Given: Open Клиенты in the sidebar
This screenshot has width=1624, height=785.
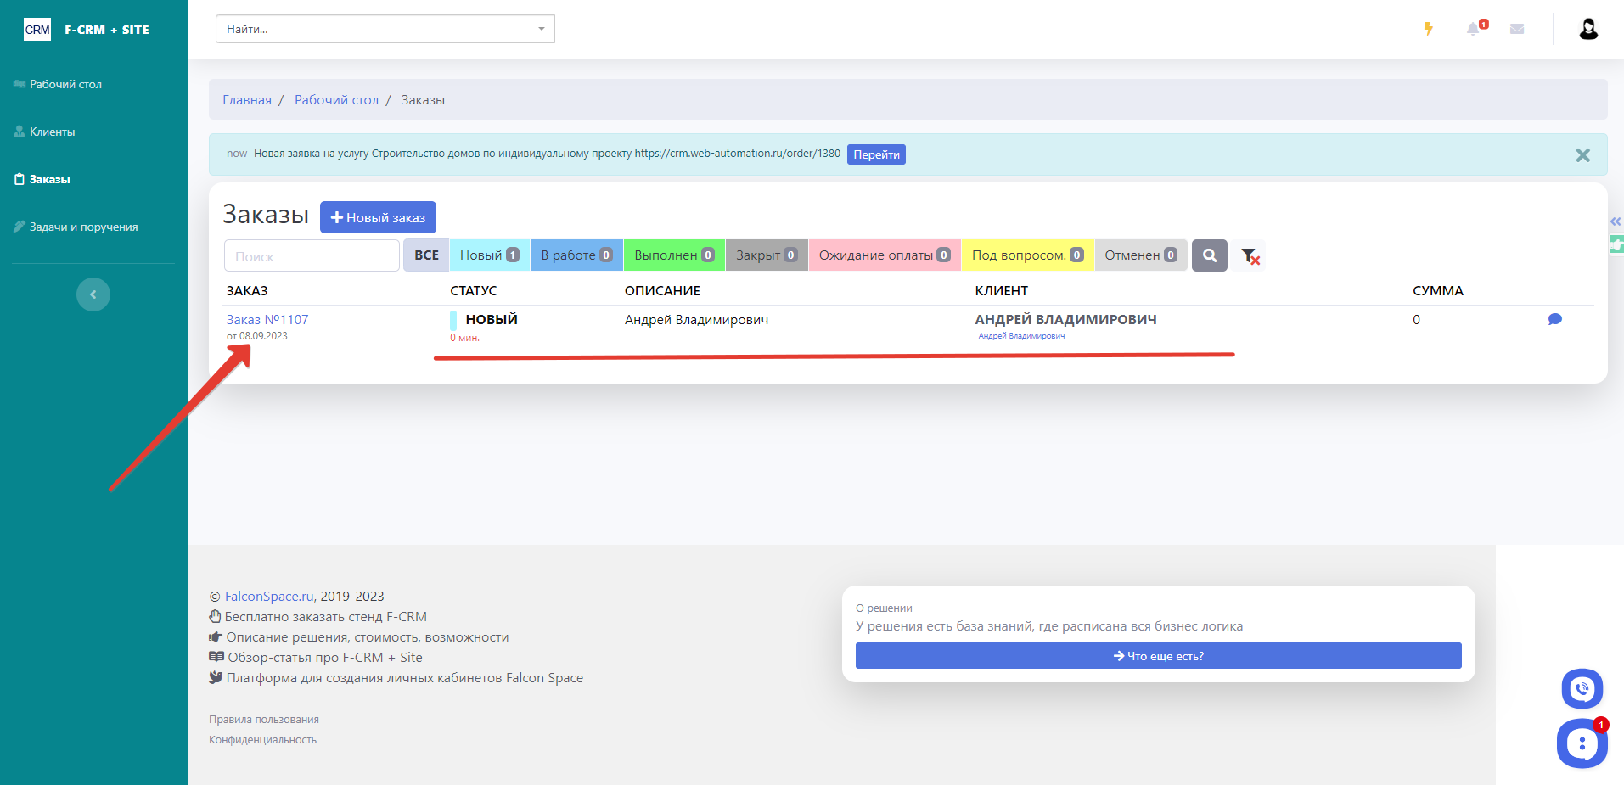Looking at the screenshot, I should coord(53,132).
